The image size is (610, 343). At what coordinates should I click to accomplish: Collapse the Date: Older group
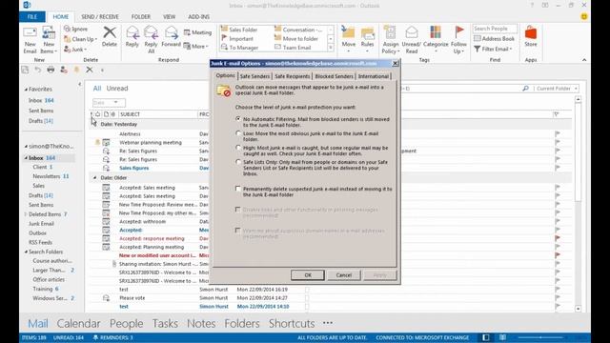pyautogui.click(x=95, y=178)
